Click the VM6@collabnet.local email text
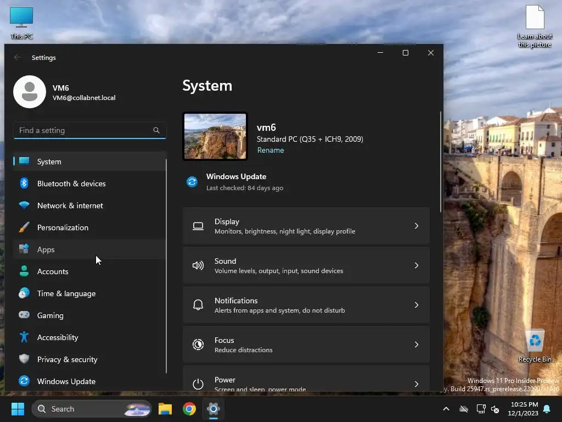 (x=84, y=98)
